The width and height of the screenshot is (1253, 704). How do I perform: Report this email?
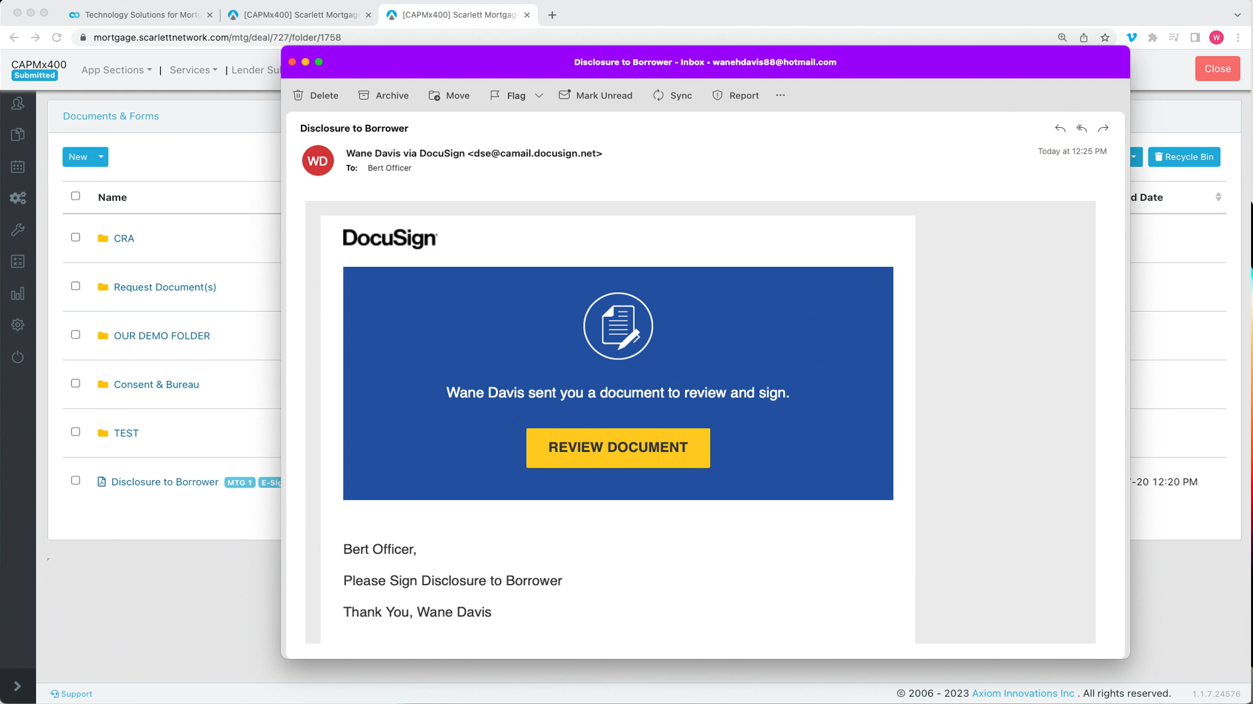(x=735, y=95)
